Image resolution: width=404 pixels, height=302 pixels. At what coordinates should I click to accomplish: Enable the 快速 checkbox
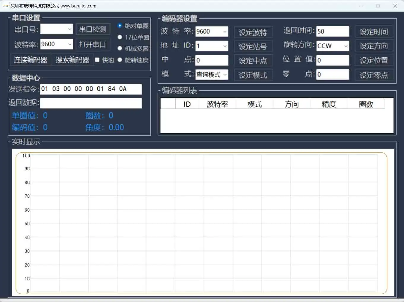[x=97, y=60]
